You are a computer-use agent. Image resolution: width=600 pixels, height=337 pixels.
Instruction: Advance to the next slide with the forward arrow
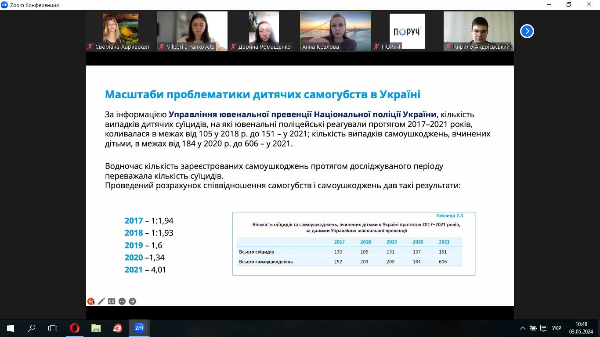132,301
